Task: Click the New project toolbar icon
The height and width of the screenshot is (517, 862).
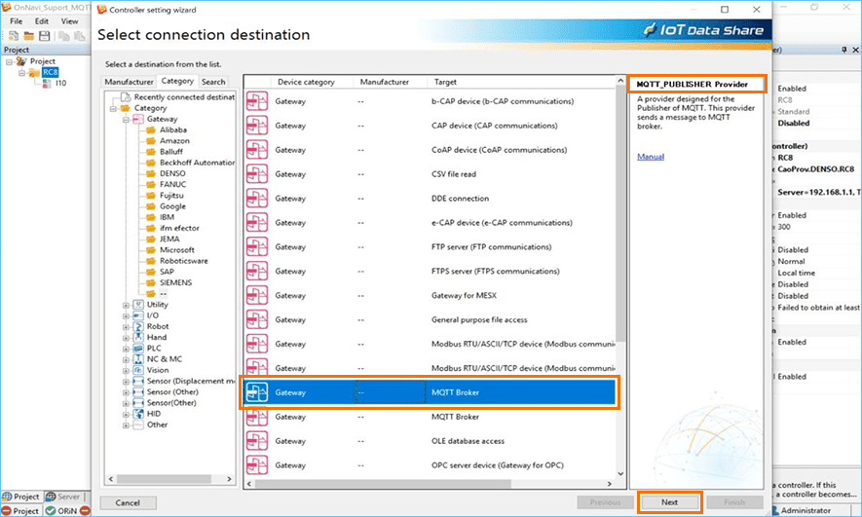Action: [x=14, y=36]
